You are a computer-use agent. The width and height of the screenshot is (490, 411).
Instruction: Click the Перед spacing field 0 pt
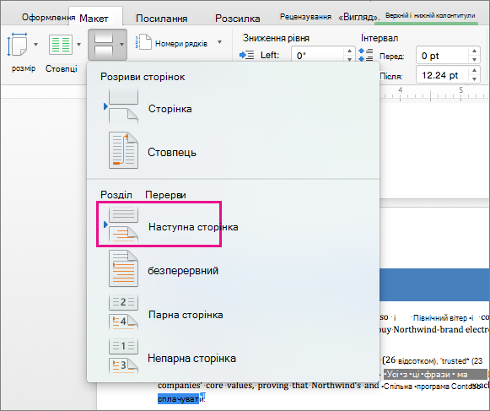442,56
